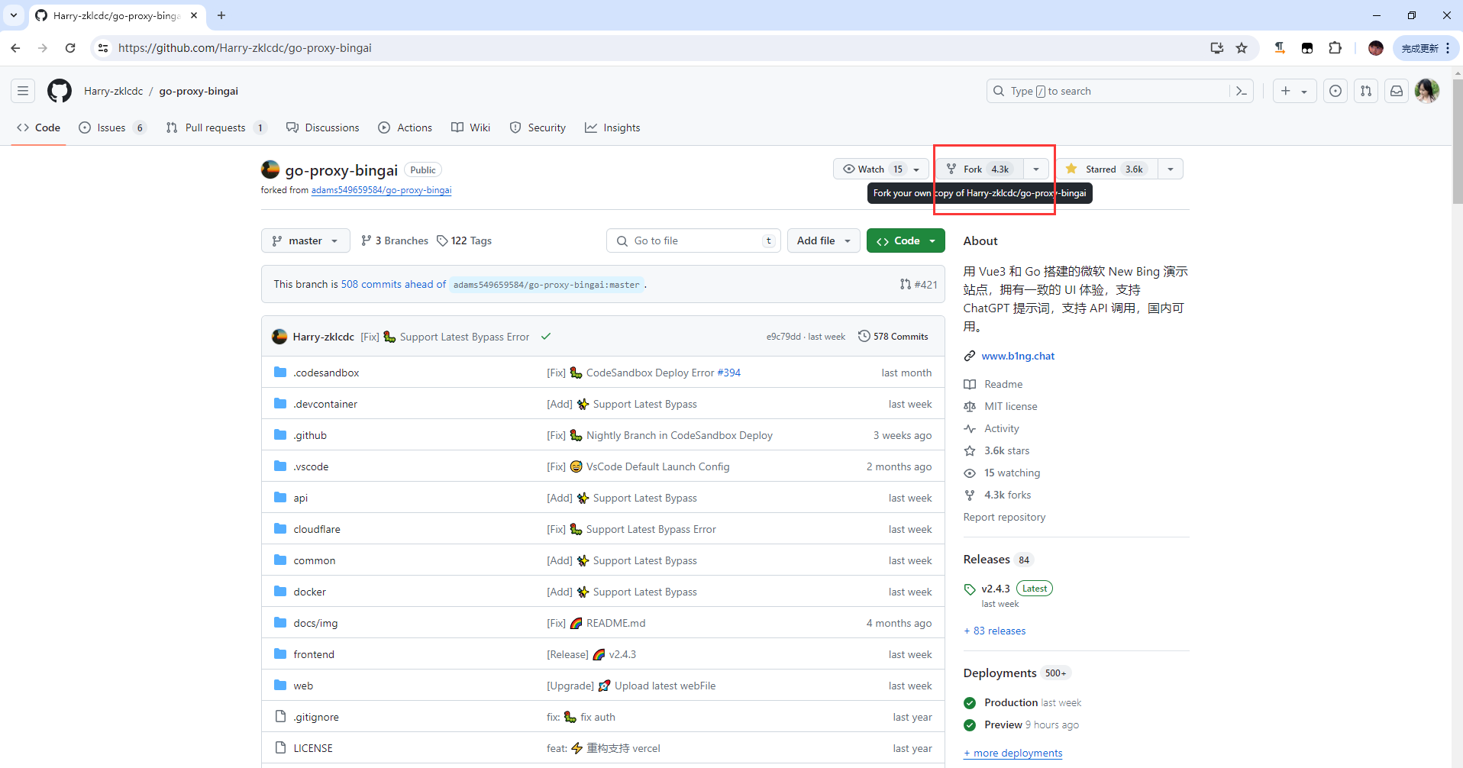Open the www.b1ng.chat website link
Viewport: 1463px width, 768px height.
(x=1018, y=356)
